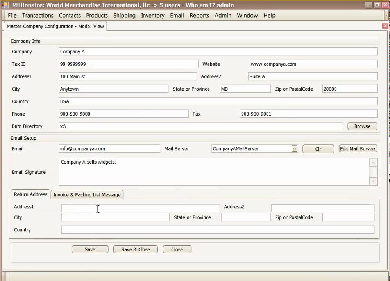This screenshot has height=281, width=390.
Task: Open the Contacts menu
Action: [70, 15]
